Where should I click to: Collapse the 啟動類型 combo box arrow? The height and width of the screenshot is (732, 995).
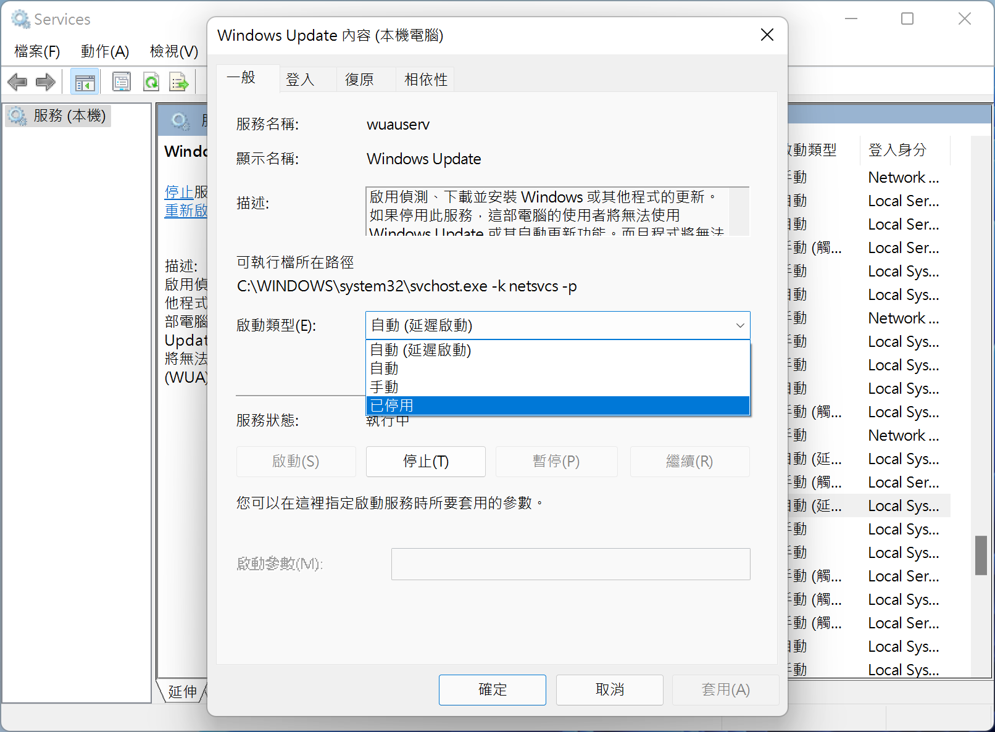pos(740,325)
